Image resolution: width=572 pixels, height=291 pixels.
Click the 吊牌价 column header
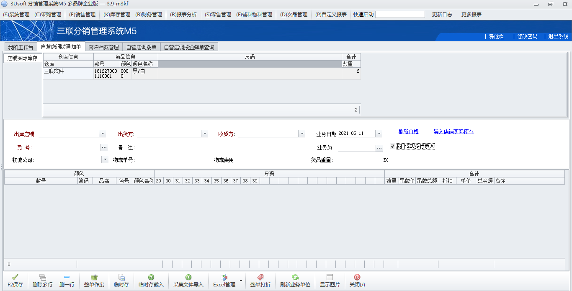point(407,181)
